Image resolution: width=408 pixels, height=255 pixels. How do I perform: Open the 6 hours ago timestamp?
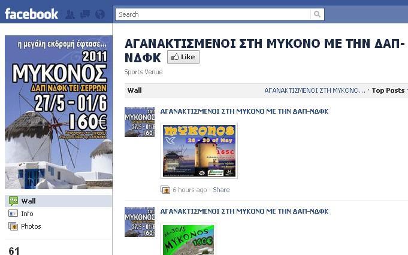pos(190,190)
